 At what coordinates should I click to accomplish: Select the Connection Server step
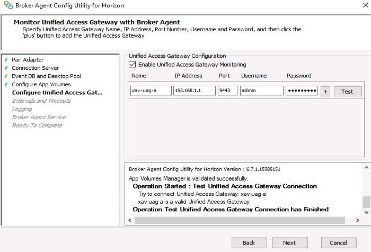point(36,68)
